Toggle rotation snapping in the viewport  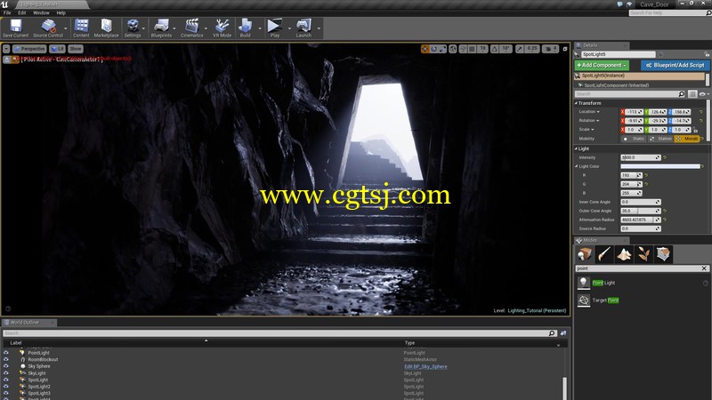494,49
